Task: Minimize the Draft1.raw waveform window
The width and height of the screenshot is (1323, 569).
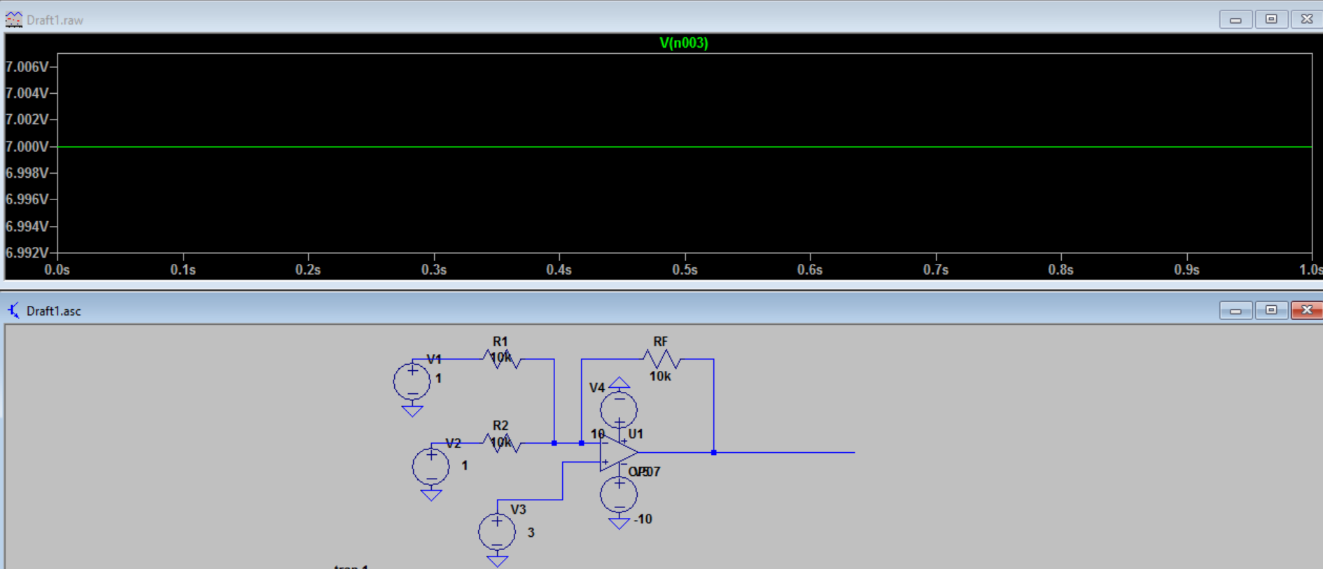Action: coord(1235,19)
